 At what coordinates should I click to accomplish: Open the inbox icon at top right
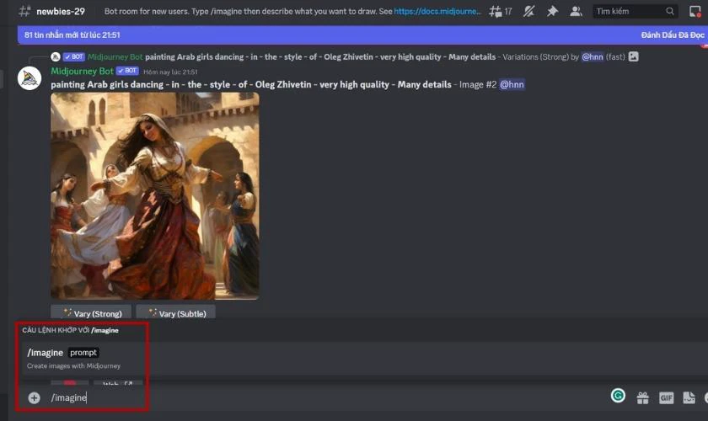[695, 11]
